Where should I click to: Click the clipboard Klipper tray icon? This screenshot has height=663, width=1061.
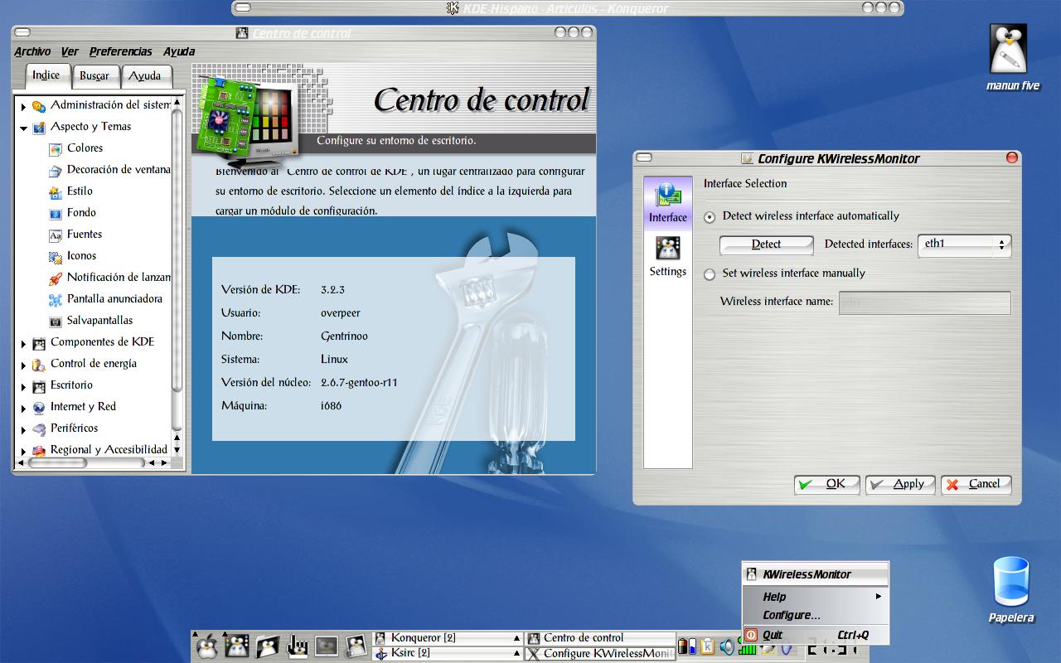(707, 646)
